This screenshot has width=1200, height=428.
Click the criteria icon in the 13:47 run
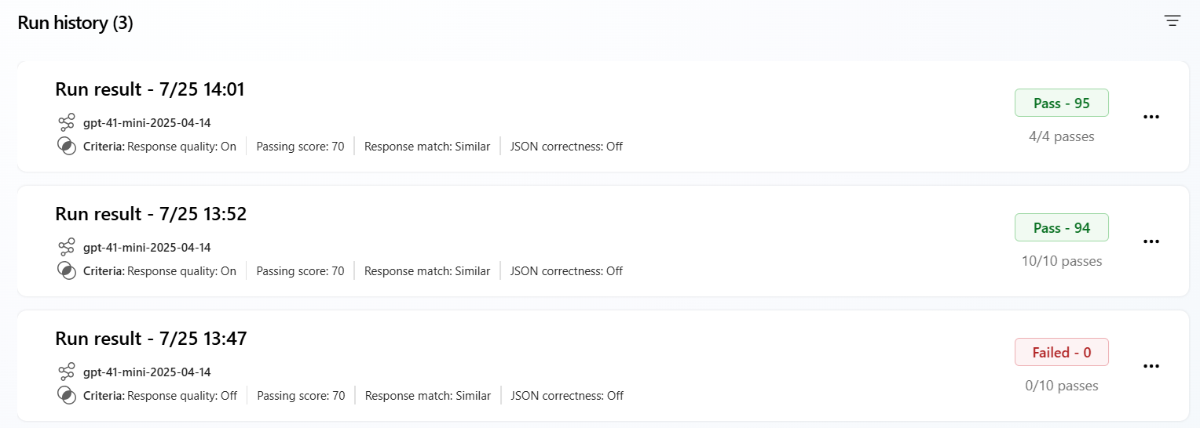point(67,395)
